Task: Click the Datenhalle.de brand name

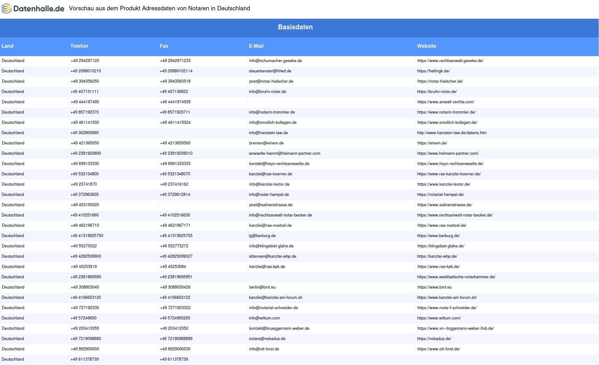Action: click(x=39, y=9)
